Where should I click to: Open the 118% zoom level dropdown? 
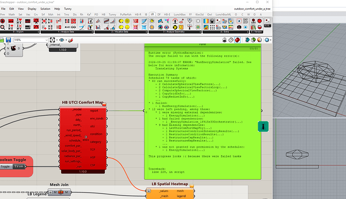point(31,40)
